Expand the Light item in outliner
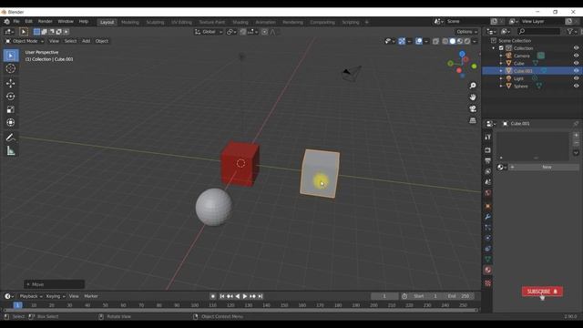The height and width of the screenshot is (328, 583). pos(501,78)
